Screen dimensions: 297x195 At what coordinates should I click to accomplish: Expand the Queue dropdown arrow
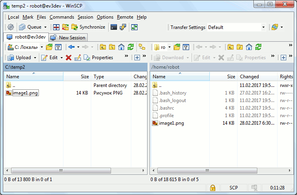45,27
